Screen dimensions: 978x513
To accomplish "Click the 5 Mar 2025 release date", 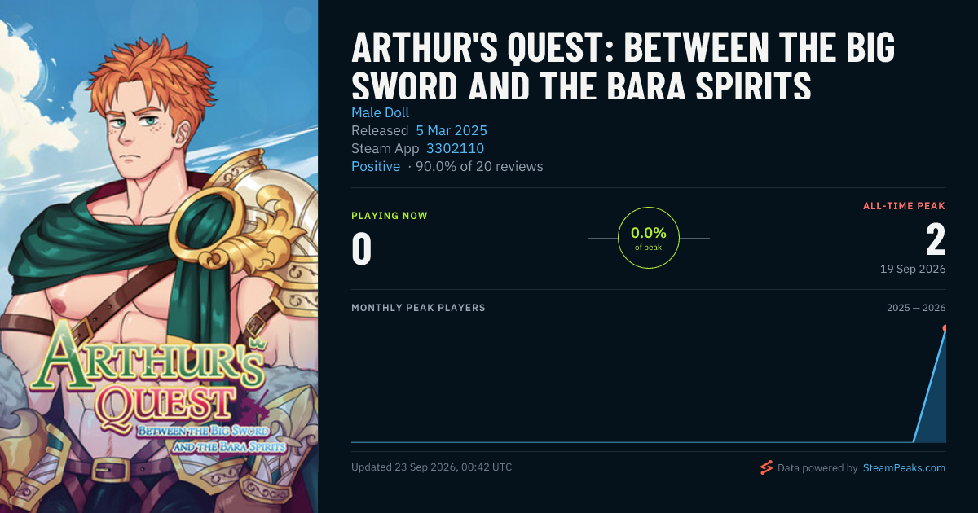I will click(452, 130).
